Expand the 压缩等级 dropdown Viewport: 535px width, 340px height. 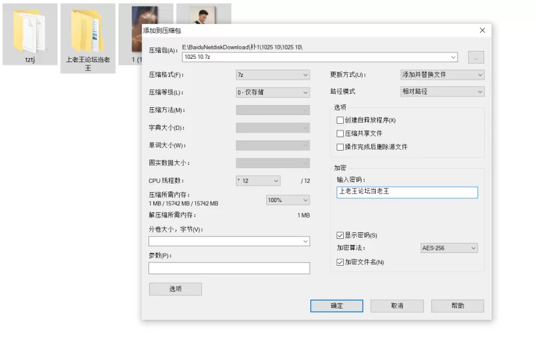point(272,92)
